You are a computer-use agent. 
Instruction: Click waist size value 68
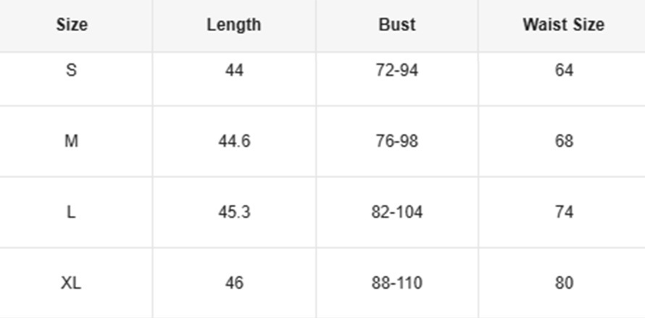pos(564,141)
